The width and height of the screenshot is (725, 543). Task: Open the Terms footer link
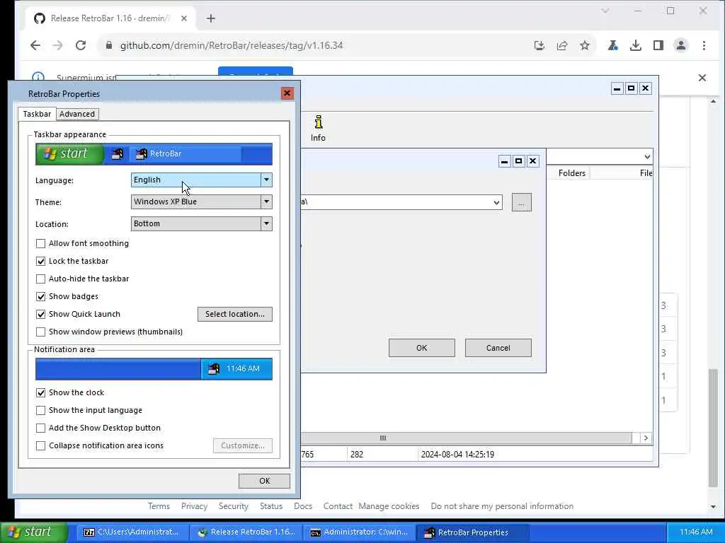coord(159,506)
